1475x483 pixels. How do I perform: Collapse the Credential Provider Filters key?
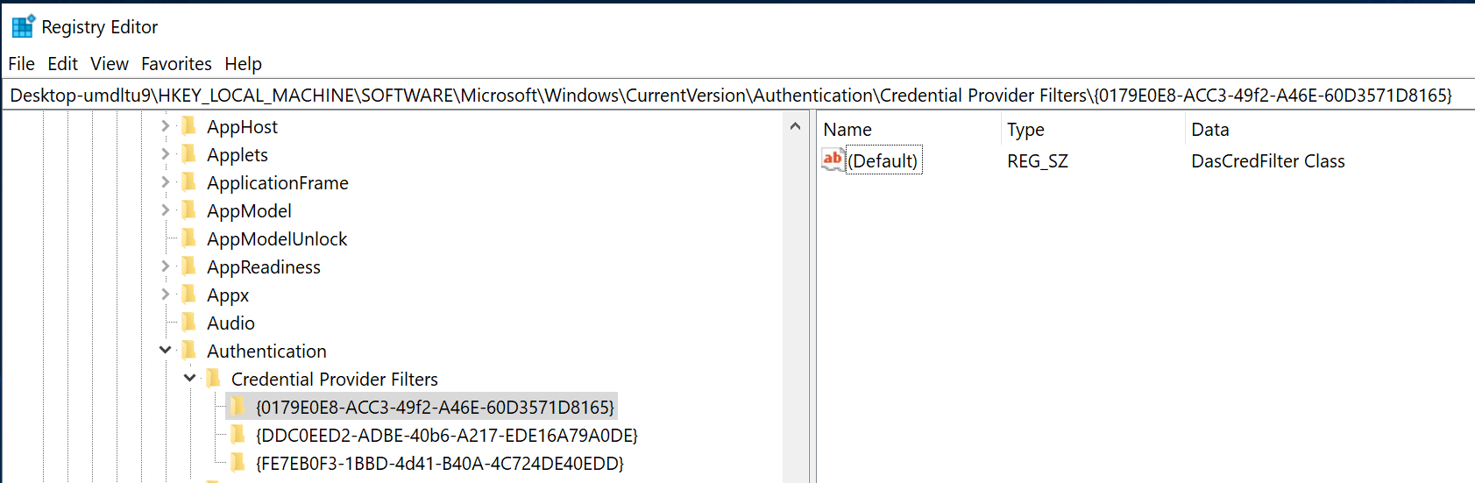tap(189, 379)
